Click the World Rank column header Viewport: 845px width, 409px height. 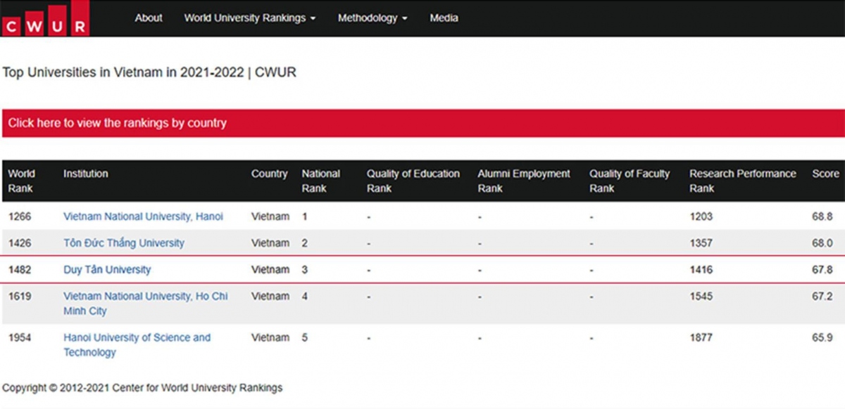[22, 181]
